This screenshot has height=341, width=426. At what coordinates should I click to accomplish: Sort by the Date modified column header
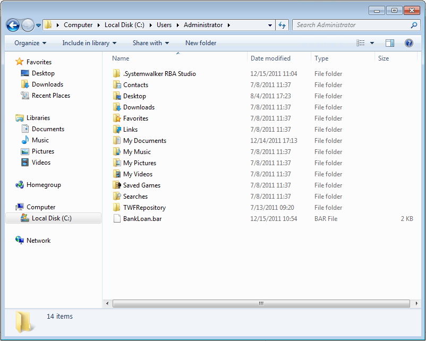(270, 58)
